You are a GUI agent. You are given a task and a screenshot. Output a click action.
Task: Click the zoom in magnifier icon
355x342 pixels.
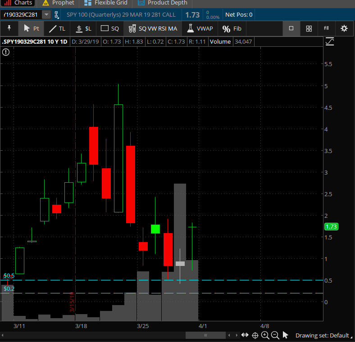click(265, 335)
